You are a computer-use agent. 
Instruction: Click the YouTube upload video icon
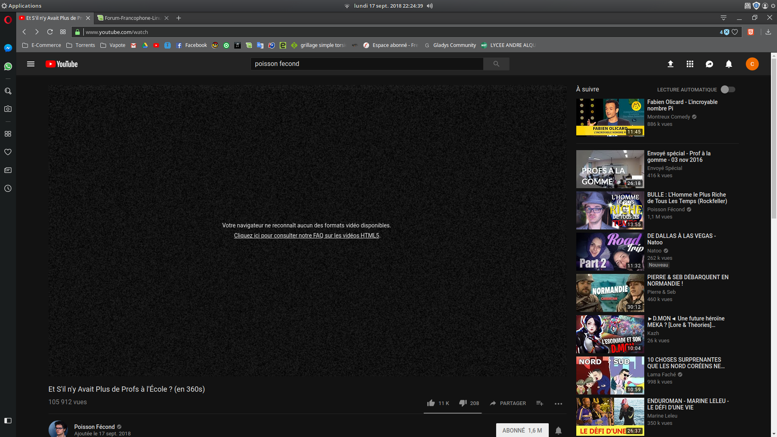pyautogui.click(x=671, y=64)
